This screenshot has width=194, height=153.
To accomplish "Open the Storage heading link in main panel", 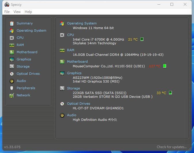I will pyautogui.click(x=73, y=88).
